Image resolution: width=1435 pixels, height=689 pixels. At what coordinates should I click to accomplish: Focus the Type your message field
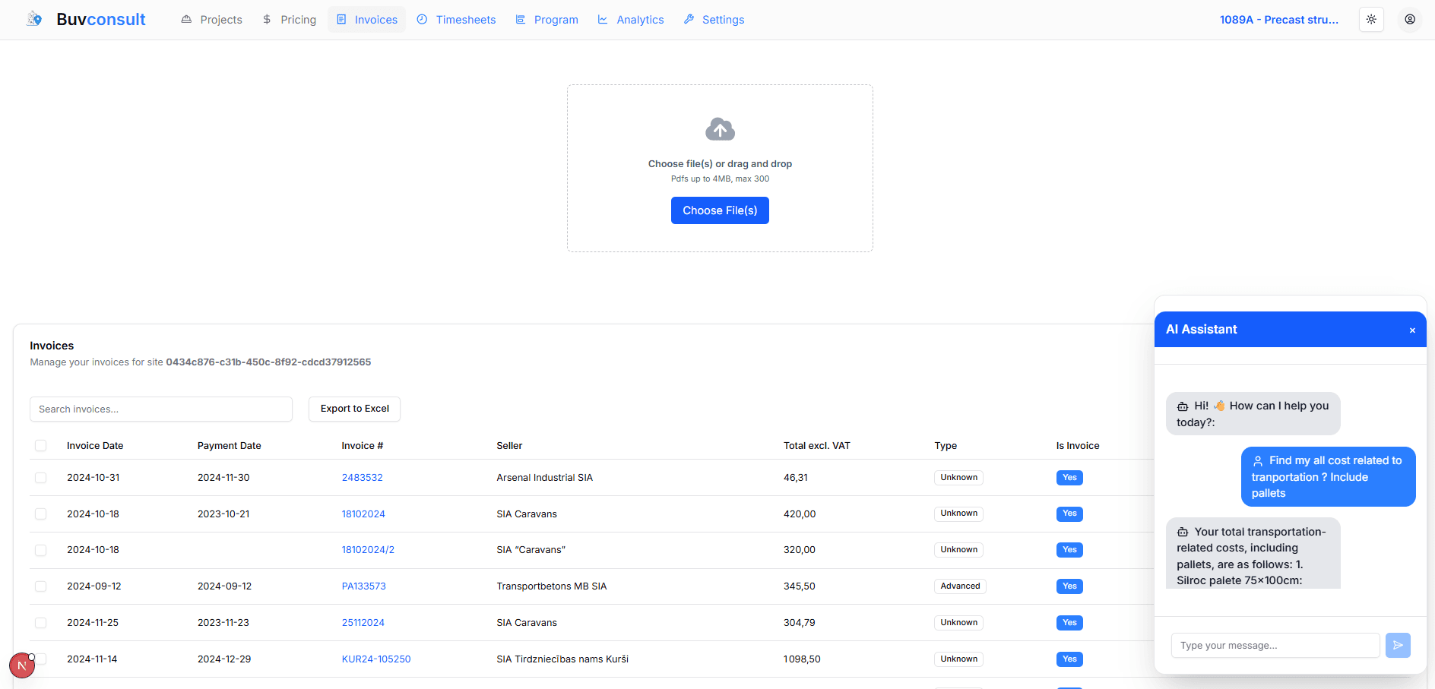click(x=1275, y=645)
